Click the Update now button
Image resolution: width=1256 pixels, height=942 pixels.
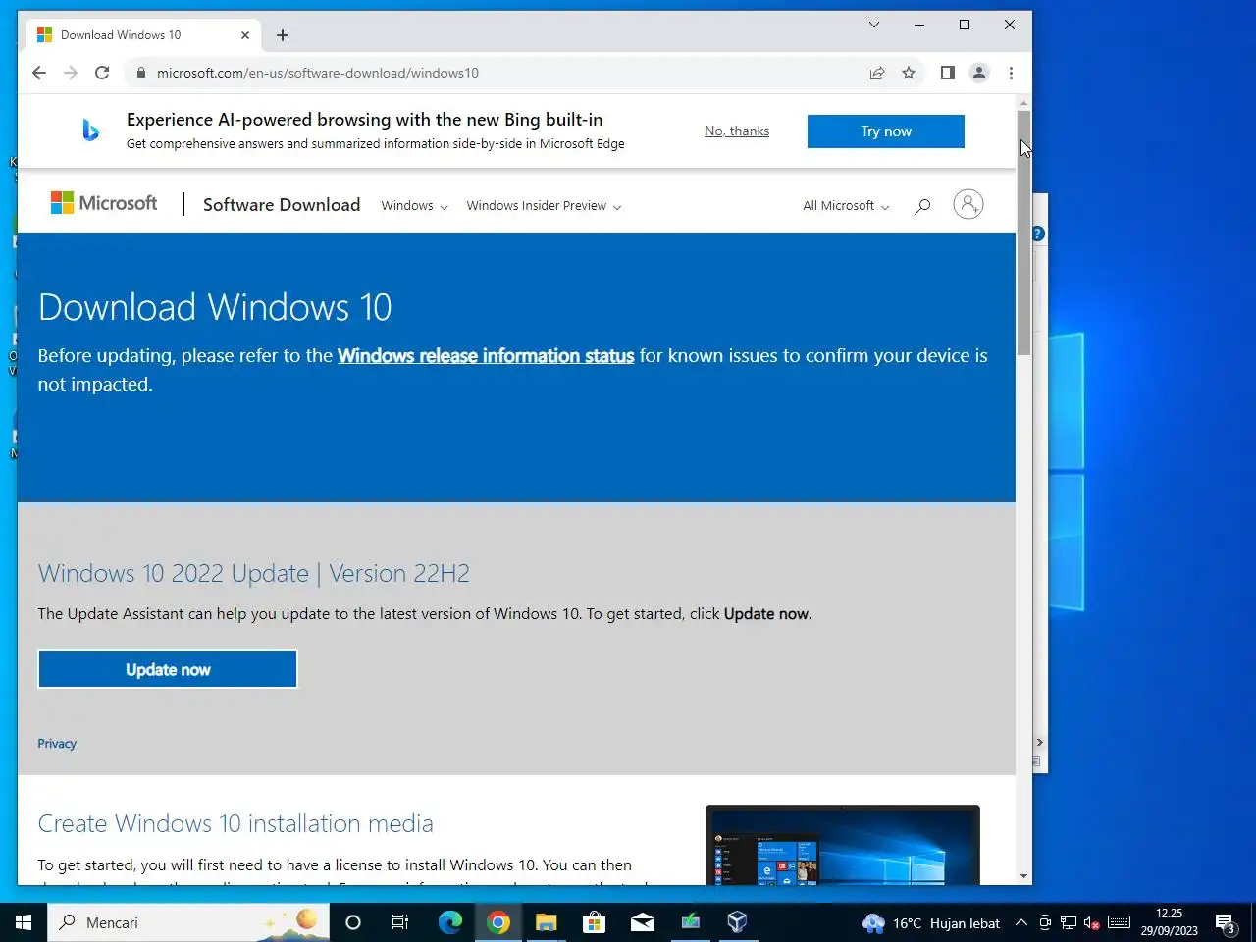168,669
